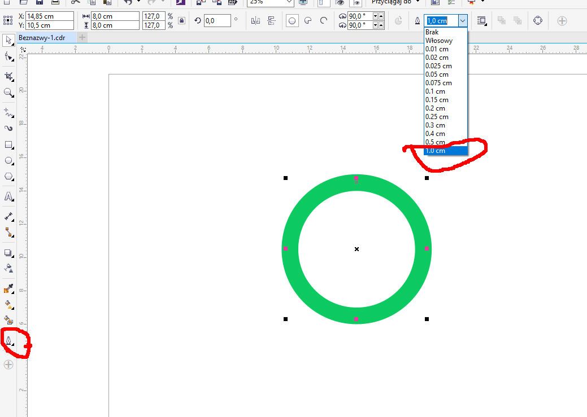Add new document with plus tab

pos(82,37)
